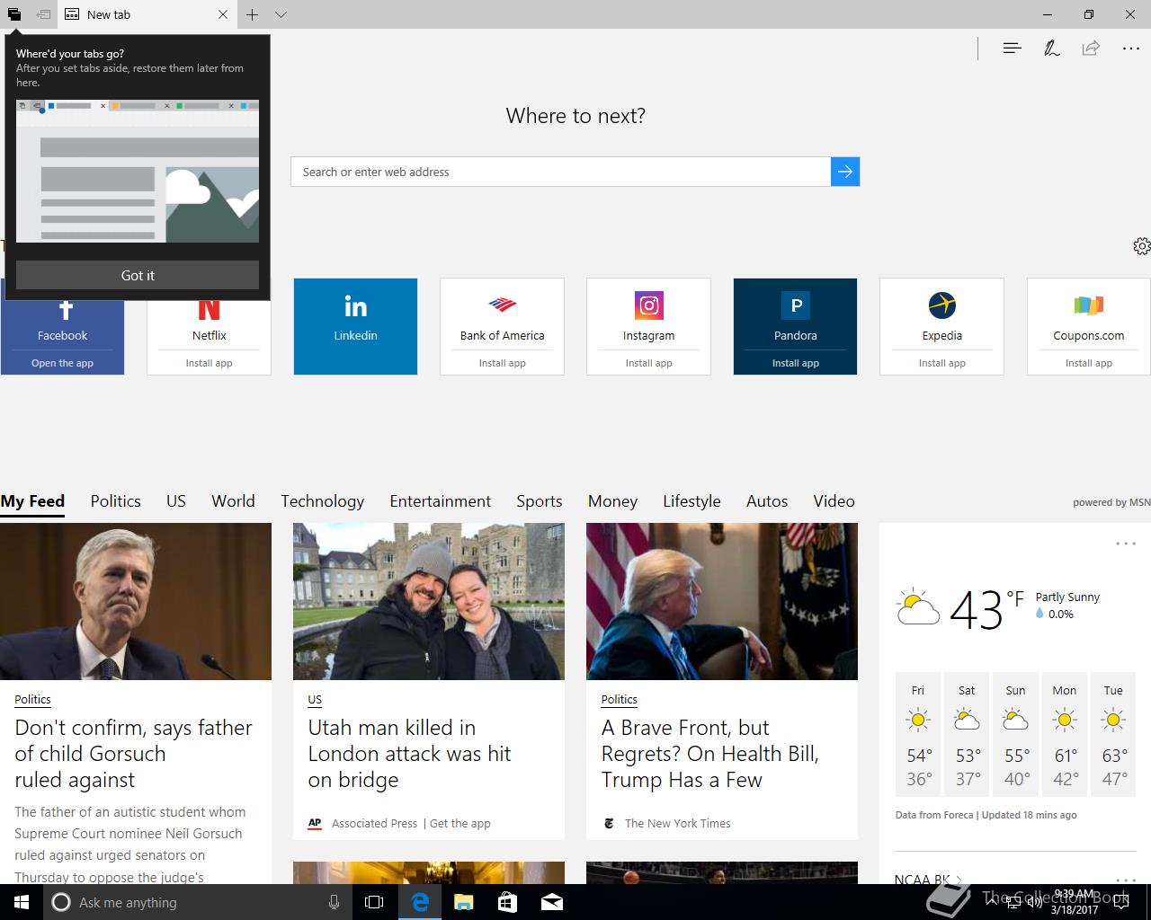Select the Fri forecast column
This screenshot has width=1151, height=920.
pos(918,734)
